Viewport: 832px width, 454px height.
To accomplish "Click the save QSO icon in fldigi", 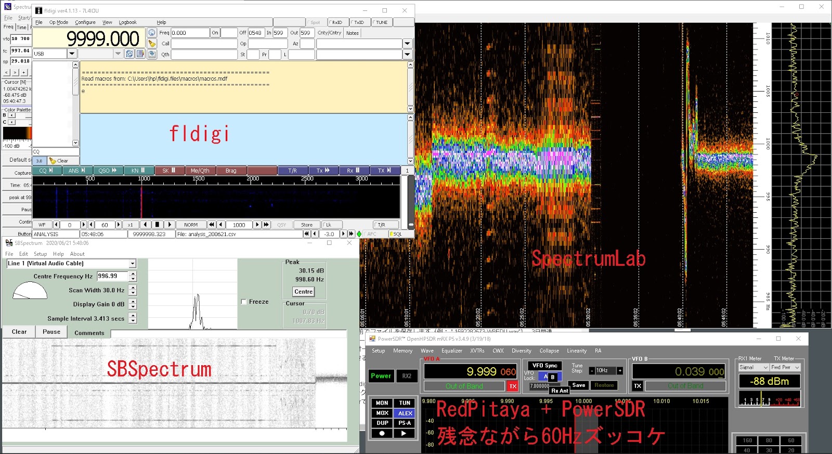I will 152,54.
